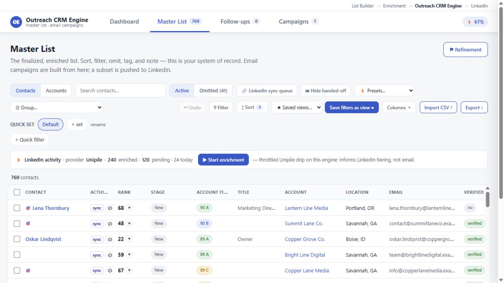Go to LinkedIn in breadcrumb

tap(479, 6)
